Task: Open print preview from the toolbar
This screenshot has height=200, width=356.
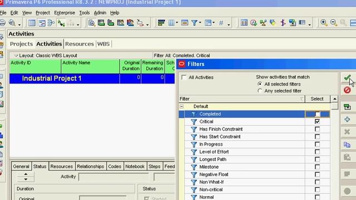Action: tap(12, 23)
